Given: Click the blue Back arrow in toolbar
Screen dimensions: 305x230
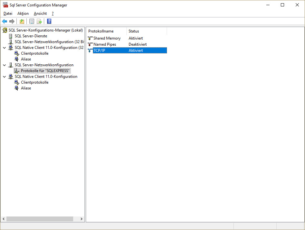Looking at the screenshot, I should [5, 22].
